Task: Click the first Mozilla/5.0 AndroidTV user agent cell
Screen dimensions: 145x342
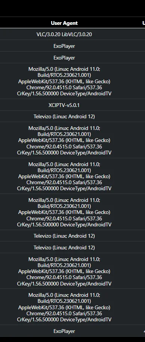Action: coord(64,81)
